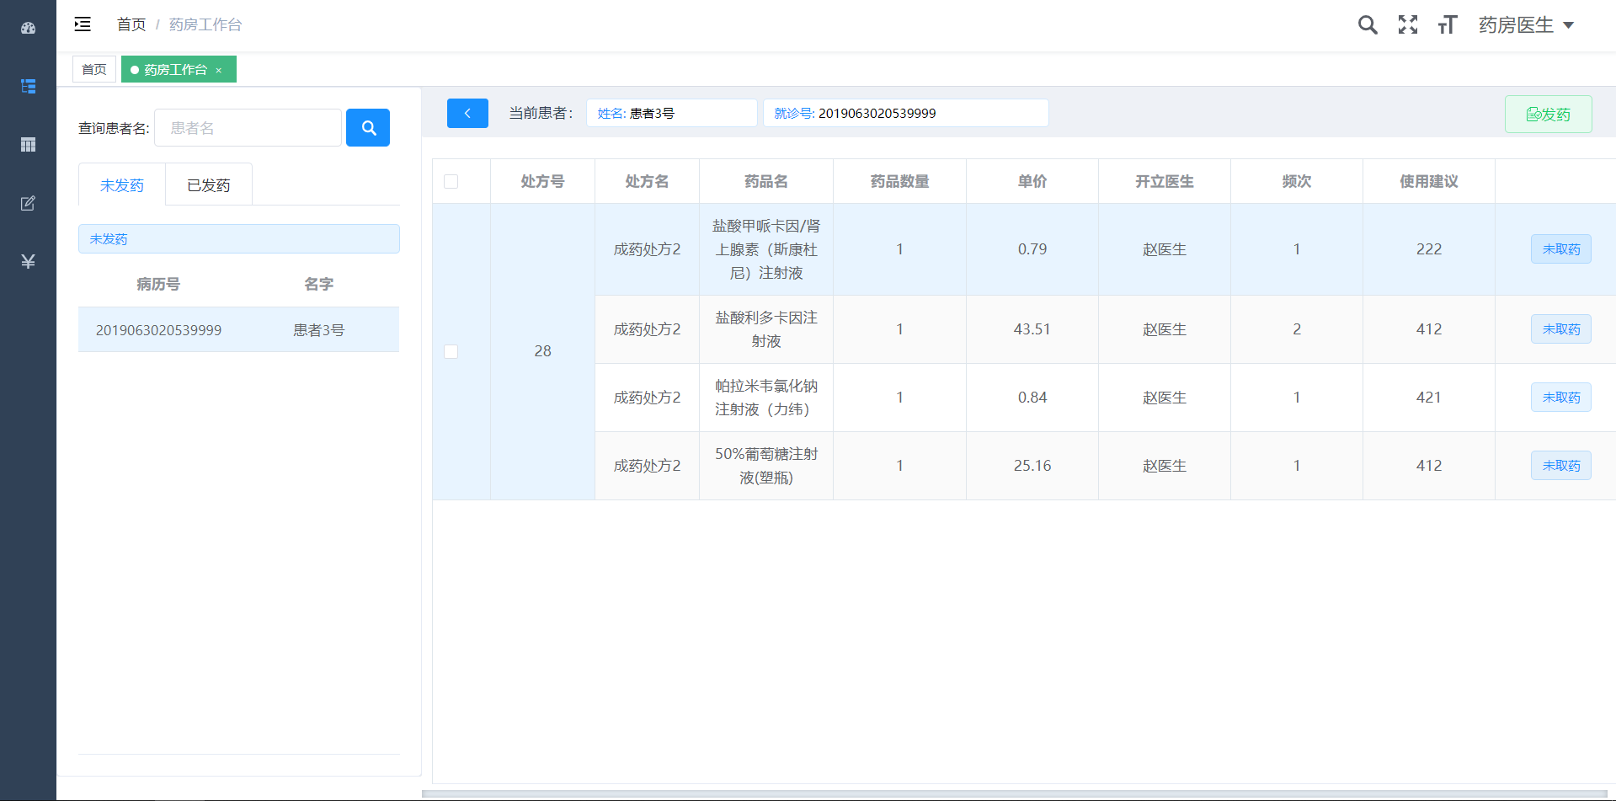Focus the 患者名 search input field

coord(248,128)
